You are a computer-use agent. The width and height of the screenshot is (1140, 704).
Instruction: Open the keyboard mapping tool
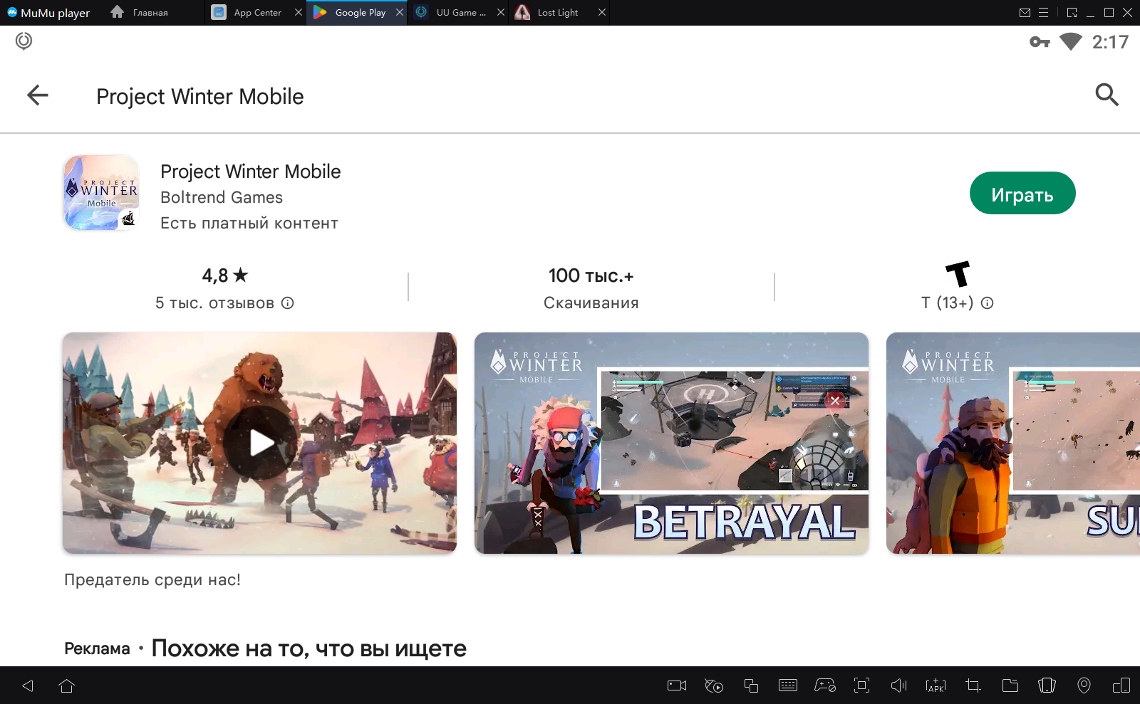point(787,685)
